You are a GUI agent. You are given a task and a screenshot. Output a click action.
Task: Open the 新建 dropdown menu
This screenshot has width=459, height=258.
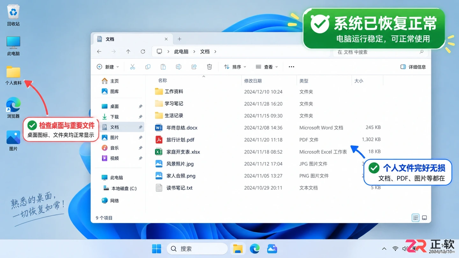tap(108, 67)
